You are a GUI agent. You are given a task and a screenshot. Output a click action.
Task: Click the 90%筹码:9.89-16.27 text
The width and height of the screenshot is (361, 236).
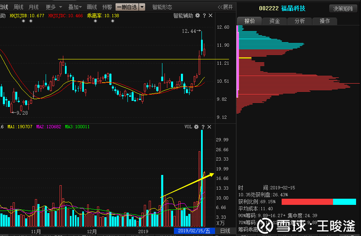(x=262, y=216)
